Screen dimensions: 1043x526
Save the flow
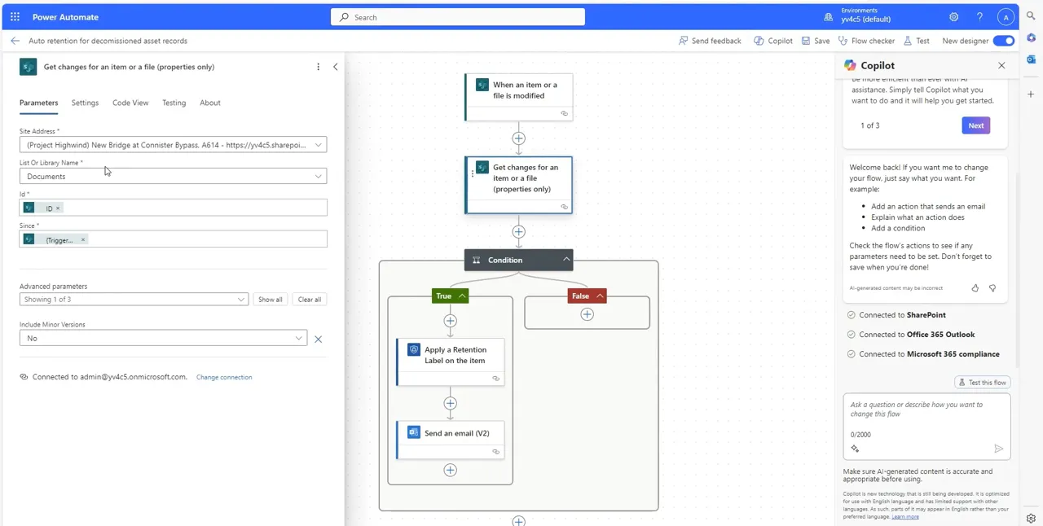816,41
